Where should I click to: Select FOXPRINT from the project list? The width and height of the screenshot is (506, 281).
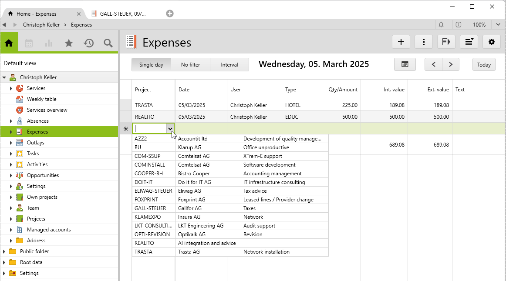pos(146,200)
